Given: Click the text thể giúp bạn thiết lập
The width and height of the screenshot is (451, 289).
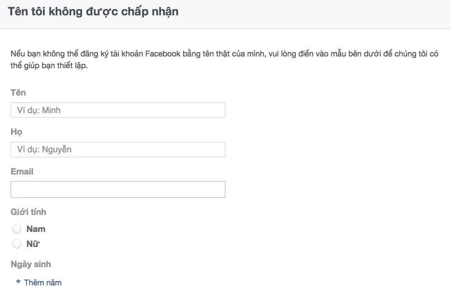Looking at the screenshot, I should pyautogui.click(x=49, y=65).
